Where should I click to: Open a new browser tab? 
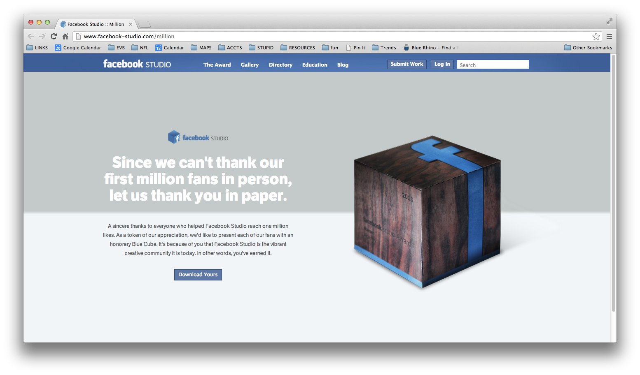[x=144, y=24]
